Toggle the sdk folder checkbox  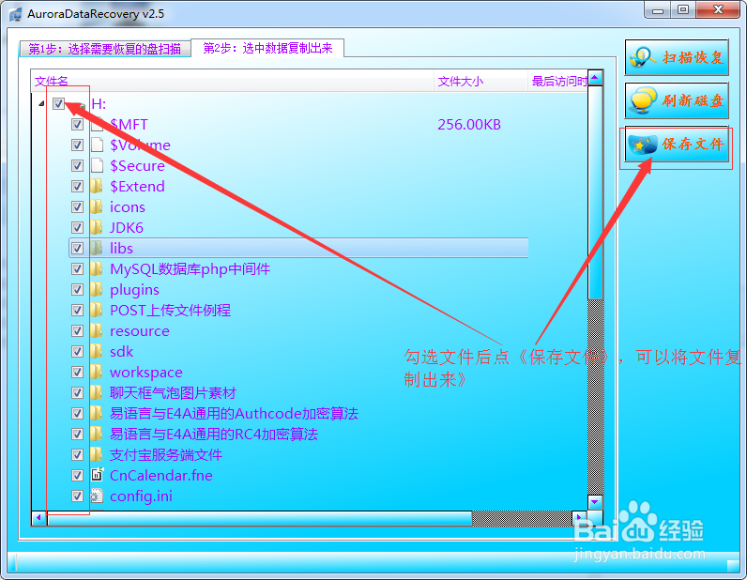click(x=77, y=351)
